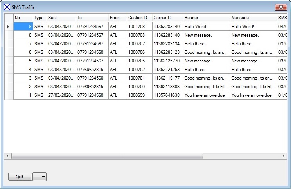Click the From cell AFL in row 3
This screenshot has height=189, width=291.
[118, 78]
